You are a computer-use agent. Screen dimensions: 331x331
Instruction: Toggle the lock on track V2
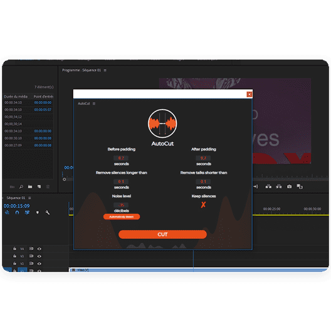tap(15, 263)
